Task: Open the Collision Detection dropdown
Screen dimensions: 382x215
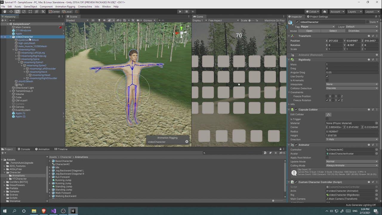Action: pos(352,88)
